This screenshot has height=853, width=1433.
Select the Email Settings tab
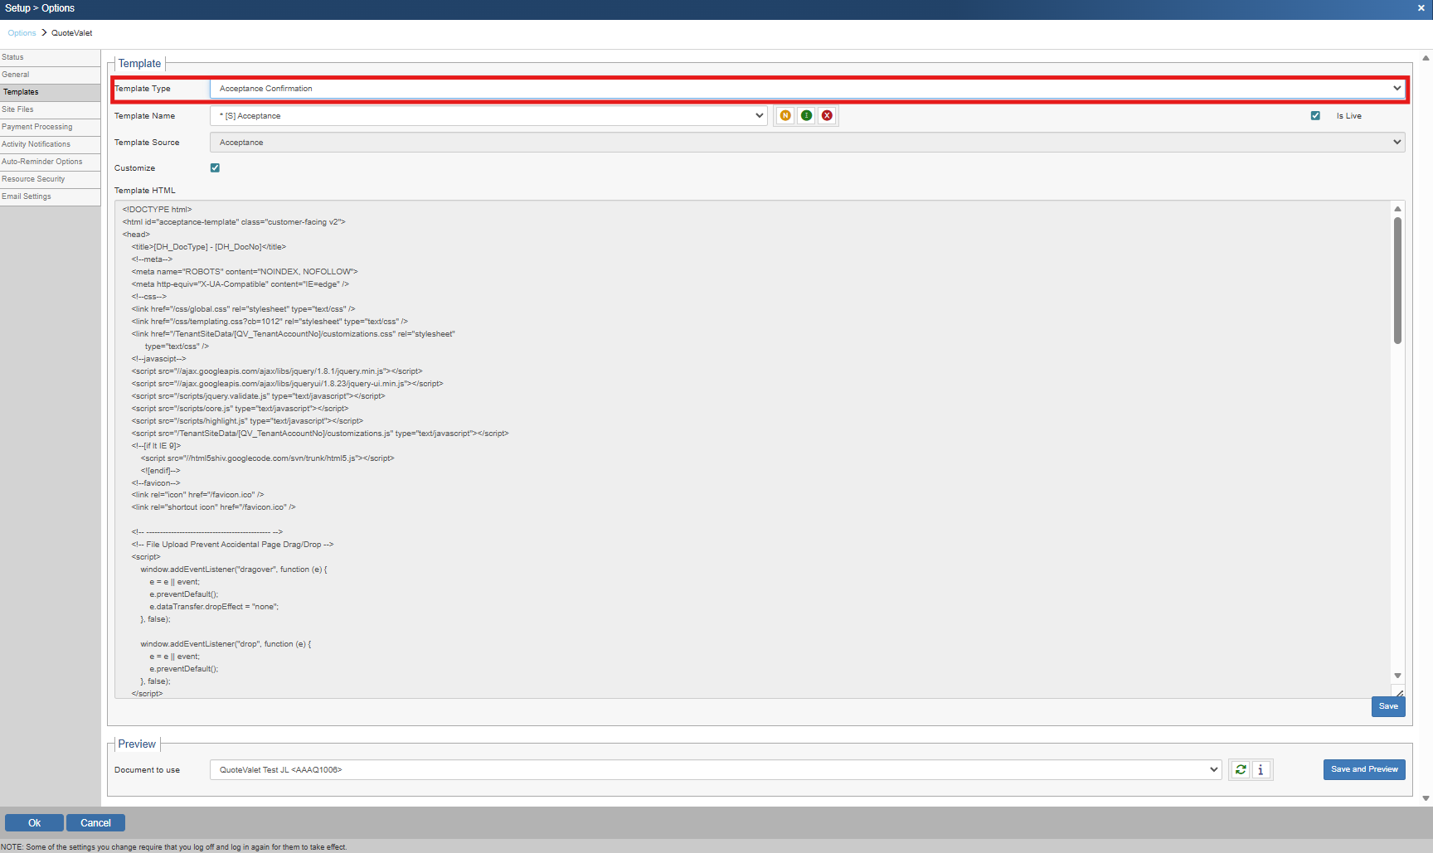27,196
